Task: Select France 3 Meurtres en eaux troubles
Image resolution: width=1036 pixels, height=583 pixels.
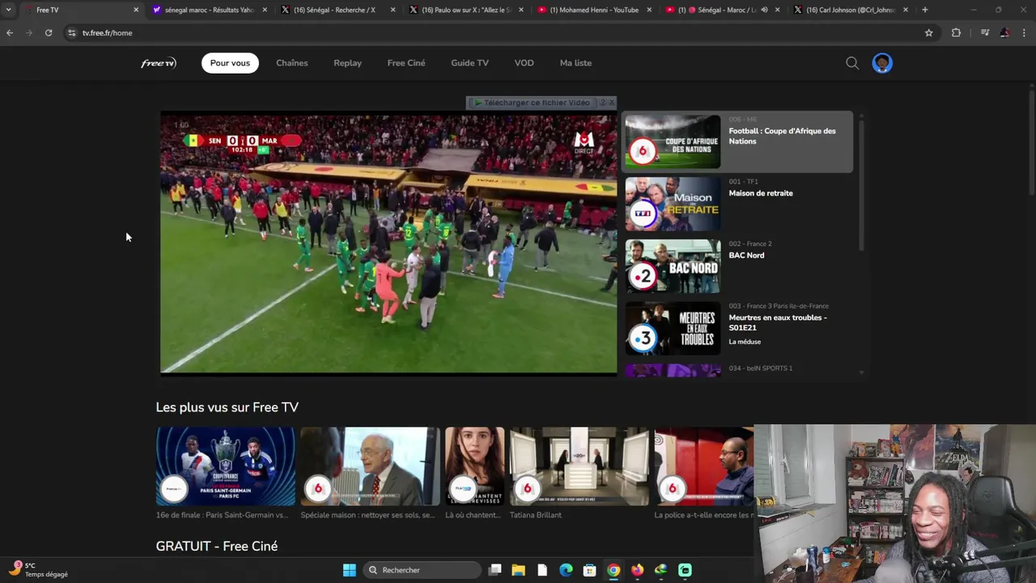Action: pos(737,328)
